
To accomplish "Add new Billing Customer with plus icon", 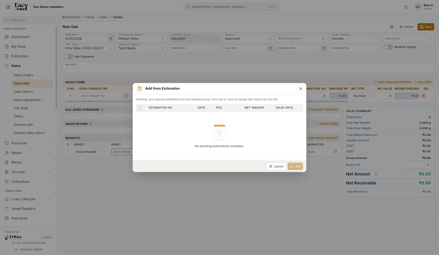I will point(323,38).
